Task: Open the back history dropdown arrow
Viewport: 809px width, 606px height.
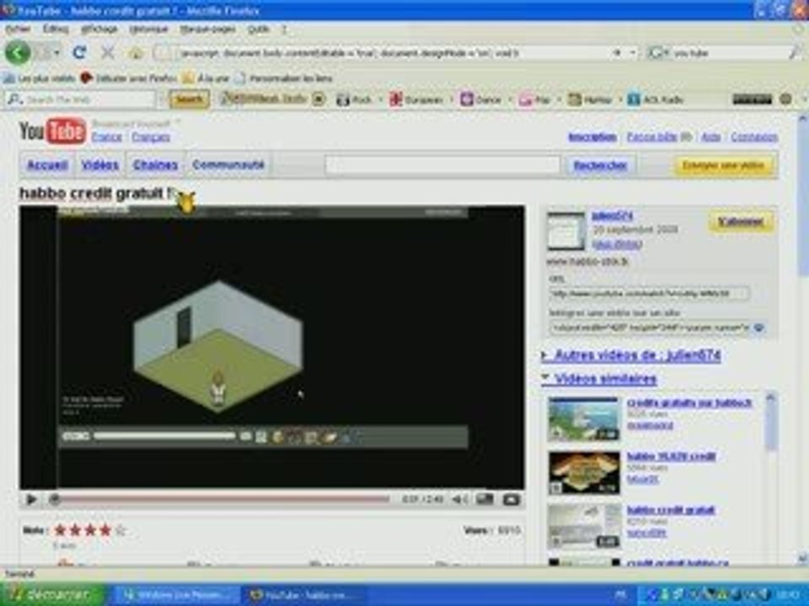Action: point(56,53)
